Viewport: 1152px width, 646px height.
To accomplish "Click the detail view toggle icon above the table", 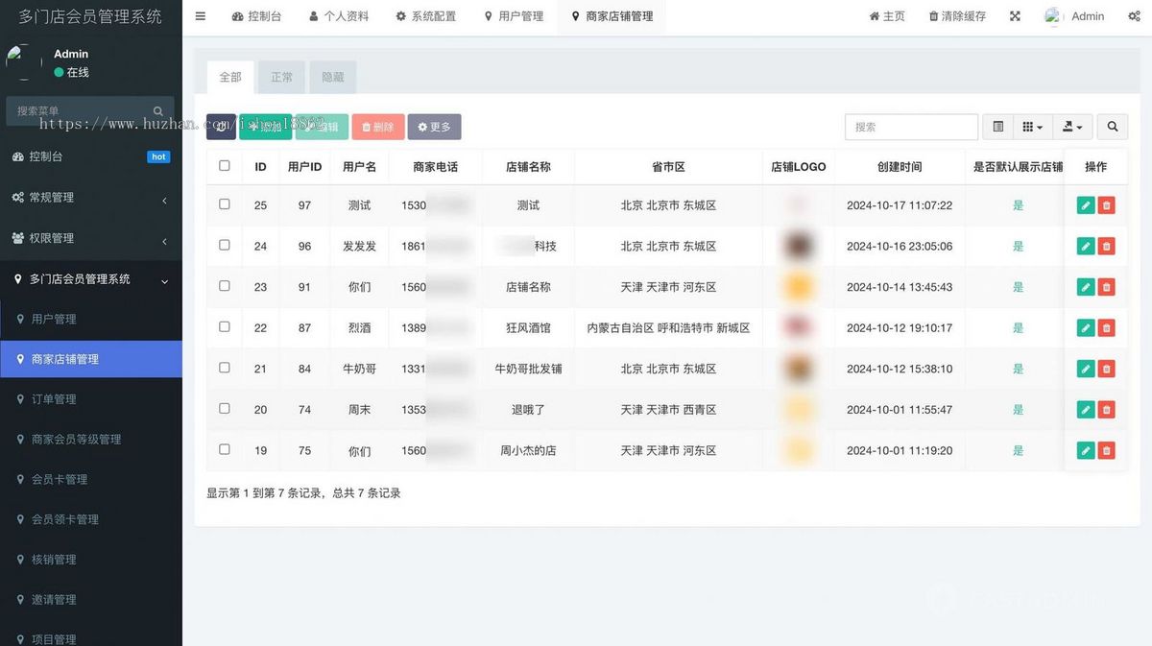I will [996, 126].
